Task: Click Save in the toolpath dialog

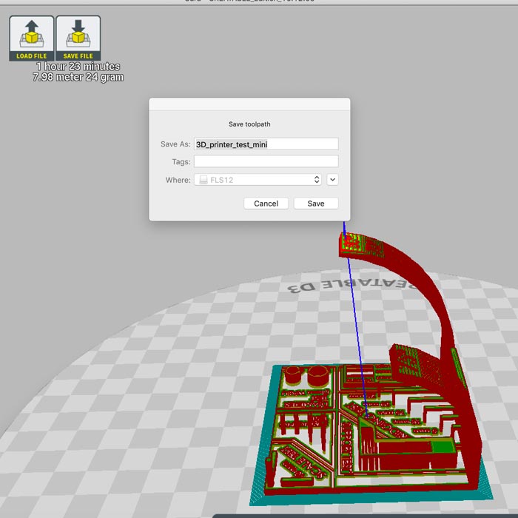Action: tap(316, 203)
